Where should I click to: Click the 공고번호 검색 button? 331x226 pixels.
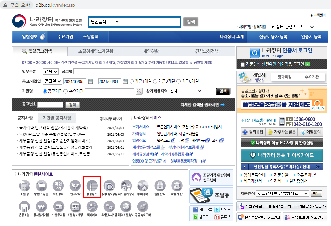(x=72, y=105)
